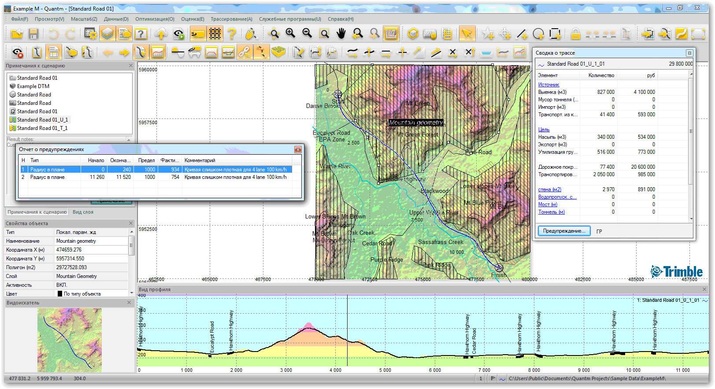Switch to the Вид слоя tab
Screen dimensions: 715x389
83,212
